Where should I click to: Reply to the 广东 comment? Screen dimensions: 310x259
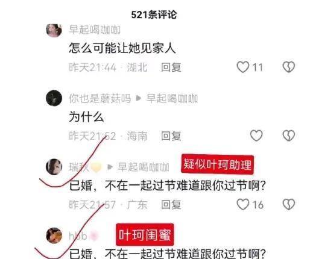click(x=171, y=205)
